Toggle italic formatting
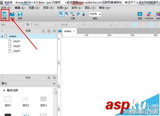The image size is (160, 116). [x=99, y=25]
